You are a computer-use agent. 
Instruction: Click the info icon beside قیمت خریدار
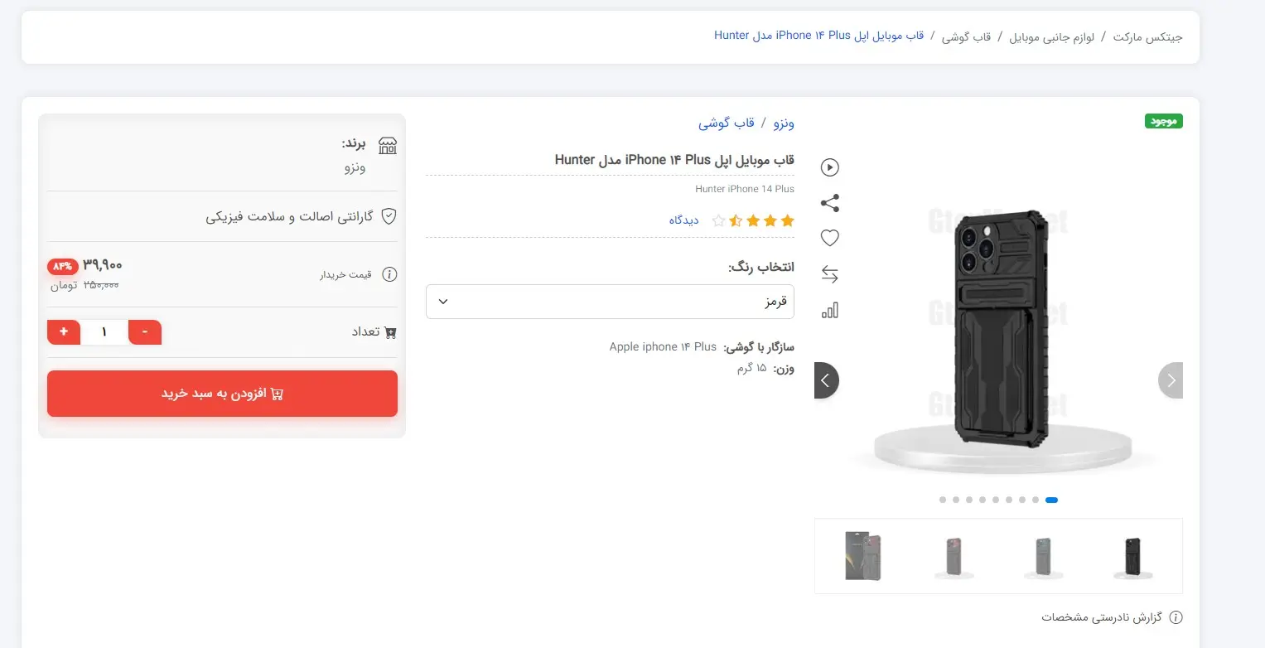click(x=389, y=274)
